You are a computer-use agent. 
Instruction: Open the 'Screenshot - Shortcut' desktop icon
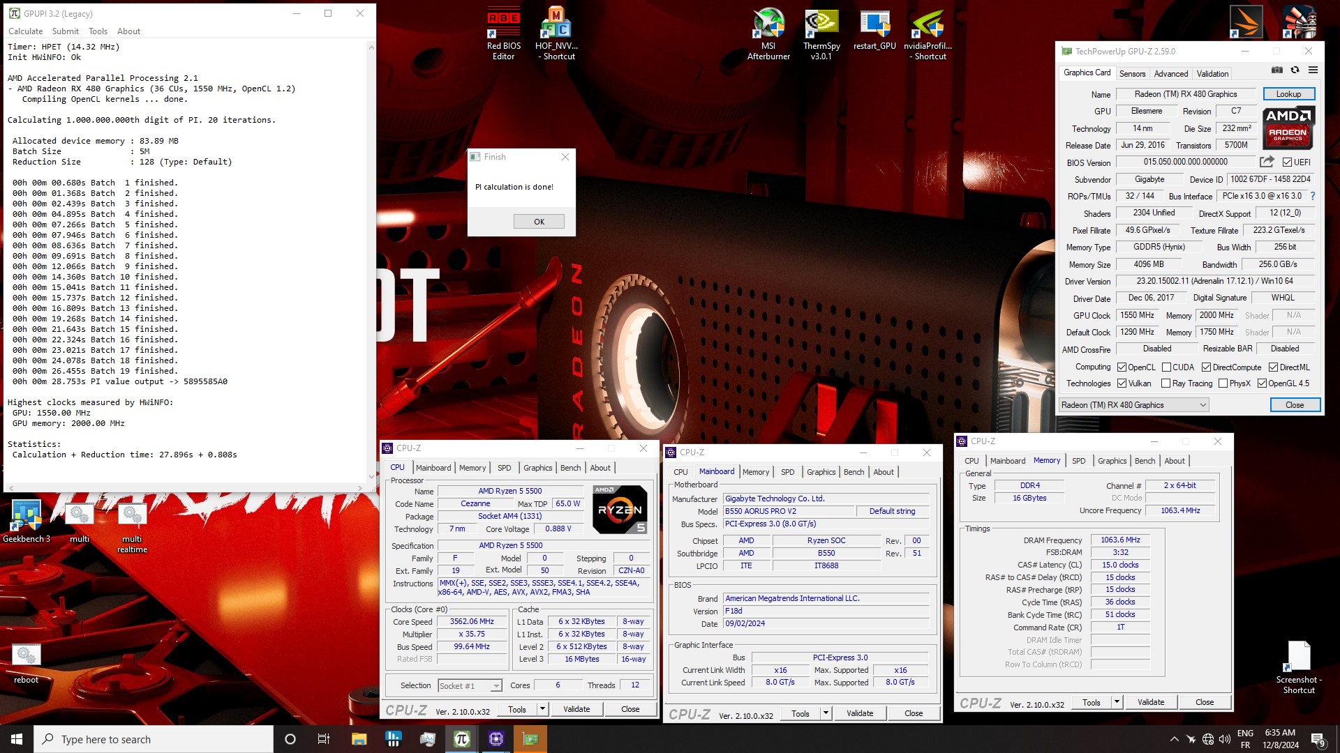point(1299,667)
